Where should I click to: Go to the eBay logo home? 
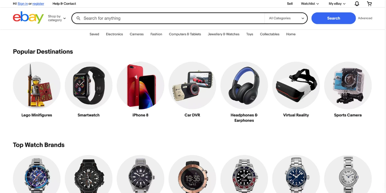(x=28, y=18)
